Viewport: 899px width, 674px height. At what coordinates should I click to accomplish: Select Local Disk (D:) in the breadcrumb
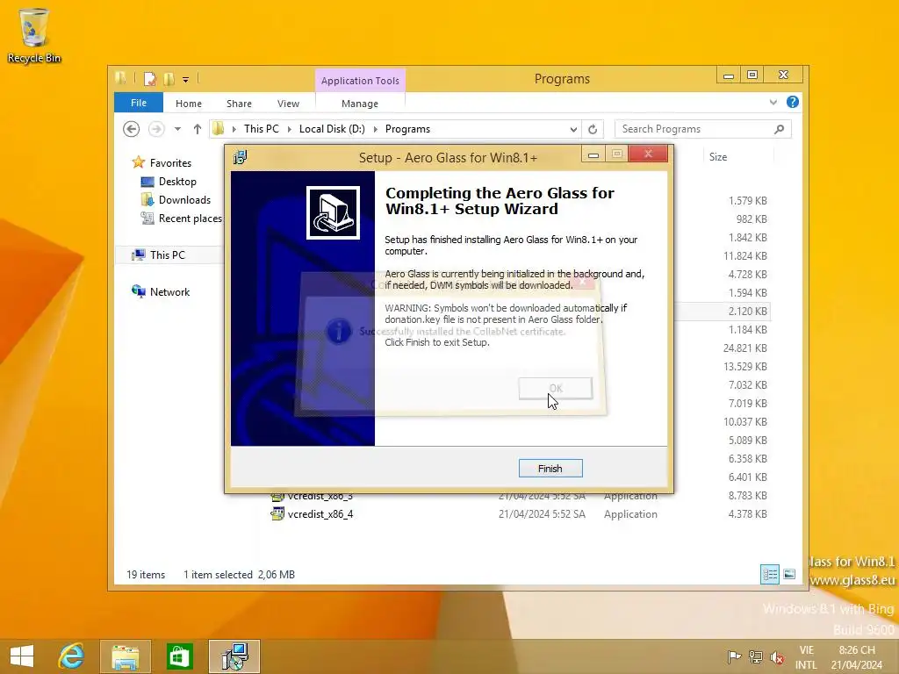point(332,129)
